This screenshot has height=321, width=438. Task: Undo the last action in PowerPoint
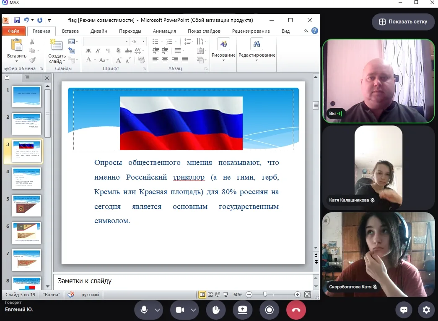pyautogui.click(x=26, y=20)
